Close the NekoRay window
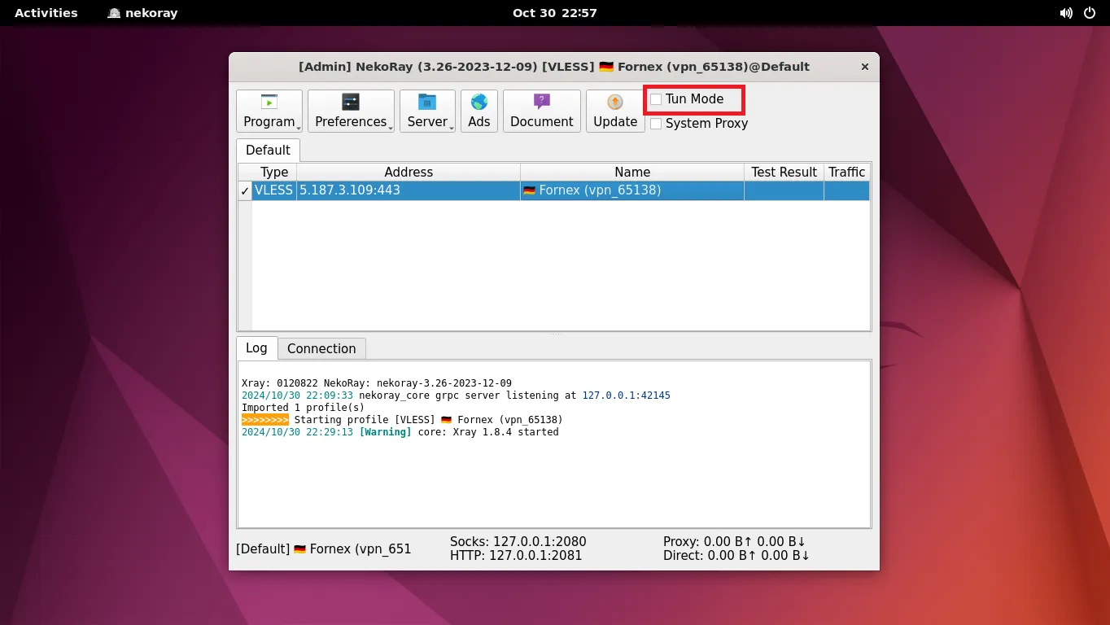Image resolution: width=1110 pixels, height=625 pixels. (864, 67)
